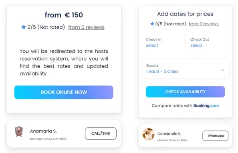Click CHECK AVAILABILITY button
238x153 pixels.
coord(186,92)
